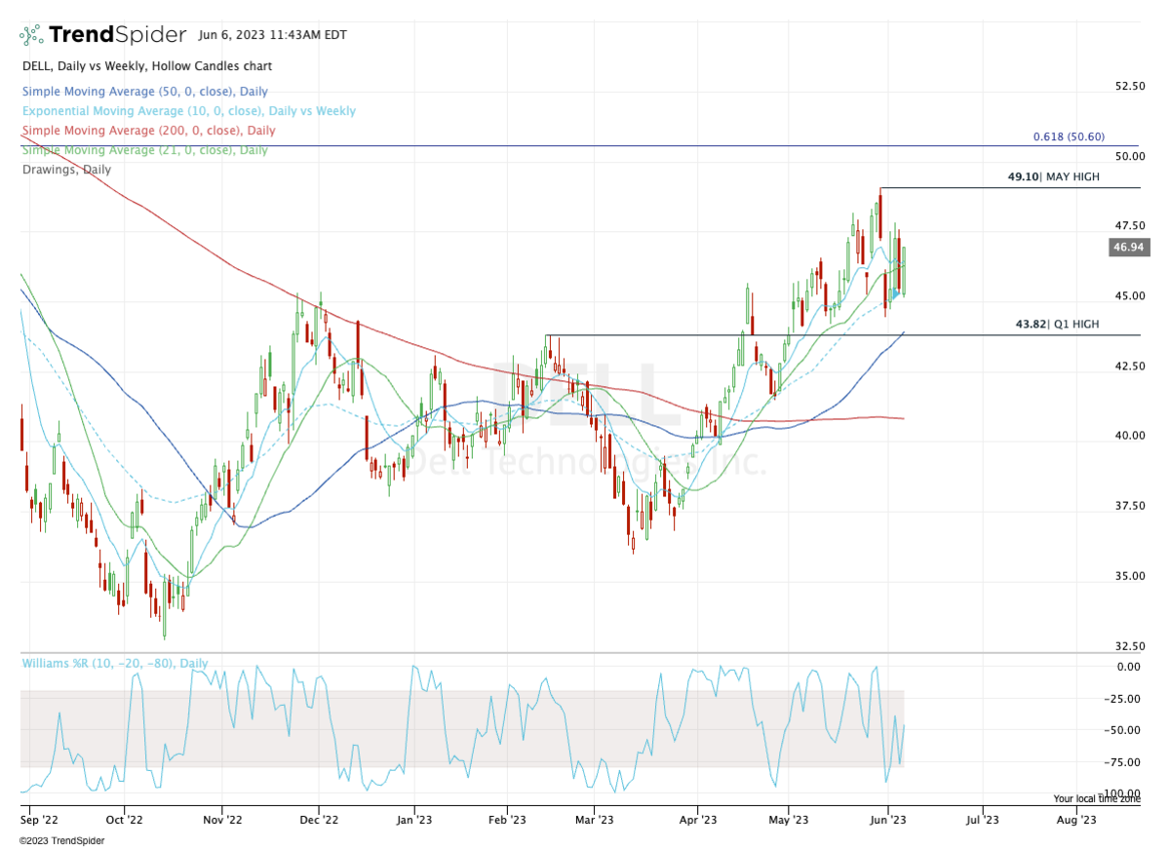
Task: Select the Drawings, Daily layer label
Action: click(x=64, y=169)
